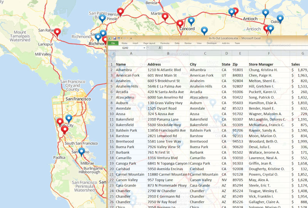Click the fx Insert Function icon
Image resolution: width=308 pixels, height=208 pixels.
tap(160, 48)
